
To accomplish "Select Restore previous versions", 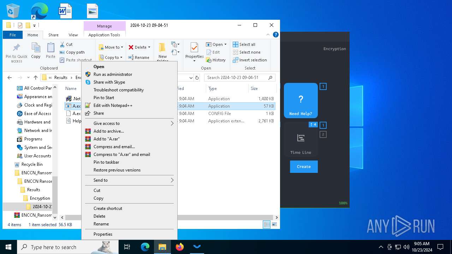I will 129,170.
